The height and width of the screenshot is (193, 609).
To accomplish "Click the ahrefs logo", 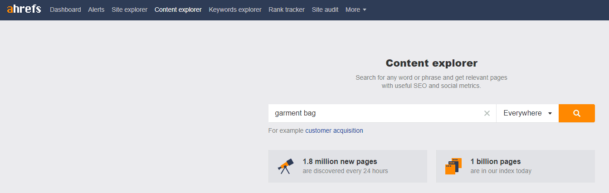I will (24, 9).
